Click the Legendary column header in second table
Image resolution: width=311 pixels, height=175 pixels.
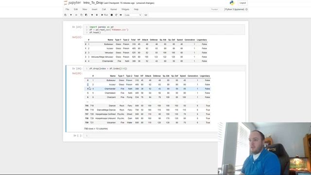coord(205,76)
